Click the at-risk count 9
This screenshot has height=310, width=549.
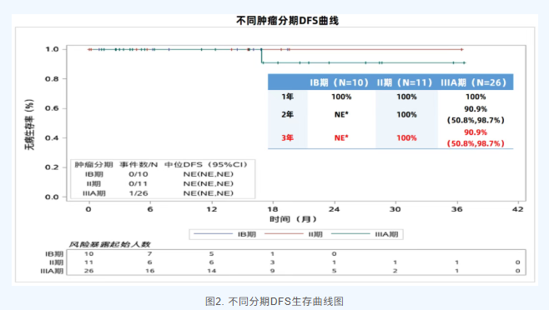[x=272, y=271]
